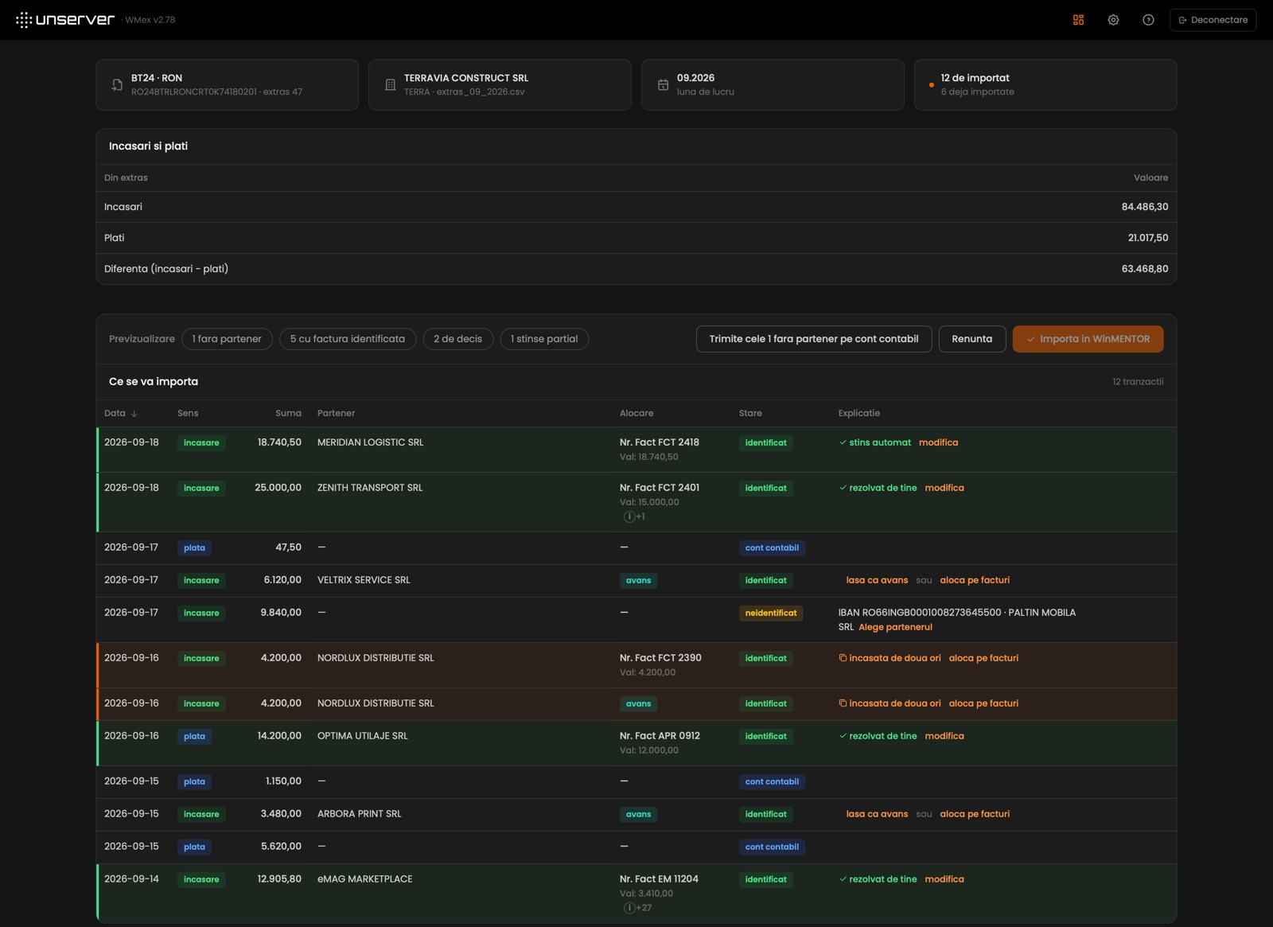Screen dimensions: 1273x927
Task: Click the unserver logo
Action: click(65, 20)
